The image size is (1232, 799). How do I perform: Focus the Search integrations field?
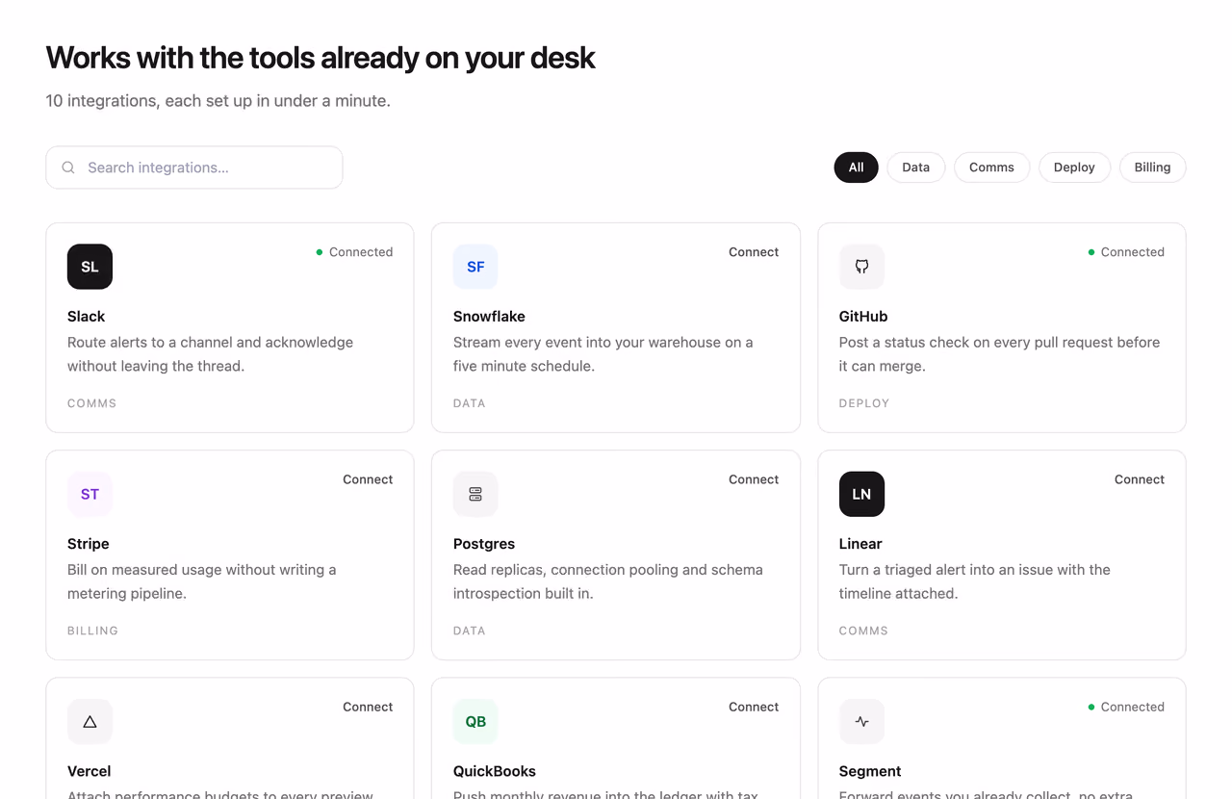coord(194,168)
